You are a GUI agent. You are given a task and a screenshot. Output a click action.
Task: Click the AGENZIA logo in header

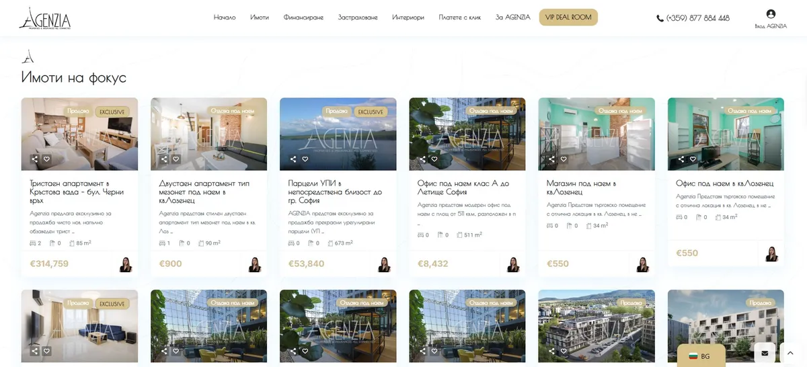44,18
